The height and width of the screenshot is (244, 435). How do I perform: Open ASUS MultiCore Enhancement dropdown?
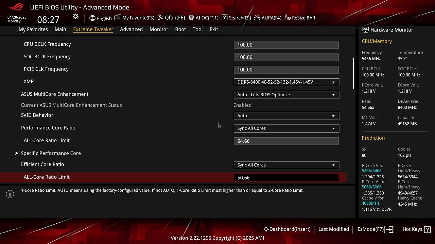click(x=286, y=95)
